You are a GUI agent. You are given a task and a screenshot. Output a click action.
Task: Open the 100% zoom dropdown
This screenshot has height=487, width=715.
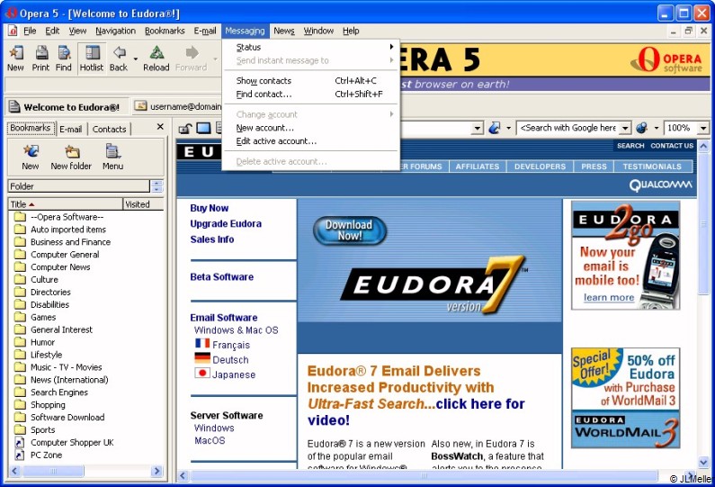coord(702,128)
